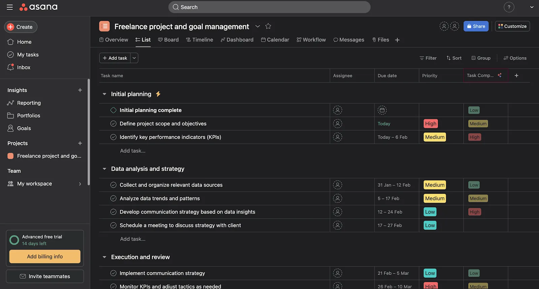Collapse Data analysis and strategy section

tap(104, 169)
